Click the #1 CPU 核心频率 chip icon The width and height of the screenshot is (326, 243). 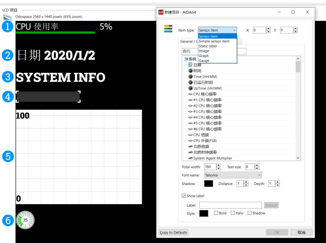tap(190, 100)
